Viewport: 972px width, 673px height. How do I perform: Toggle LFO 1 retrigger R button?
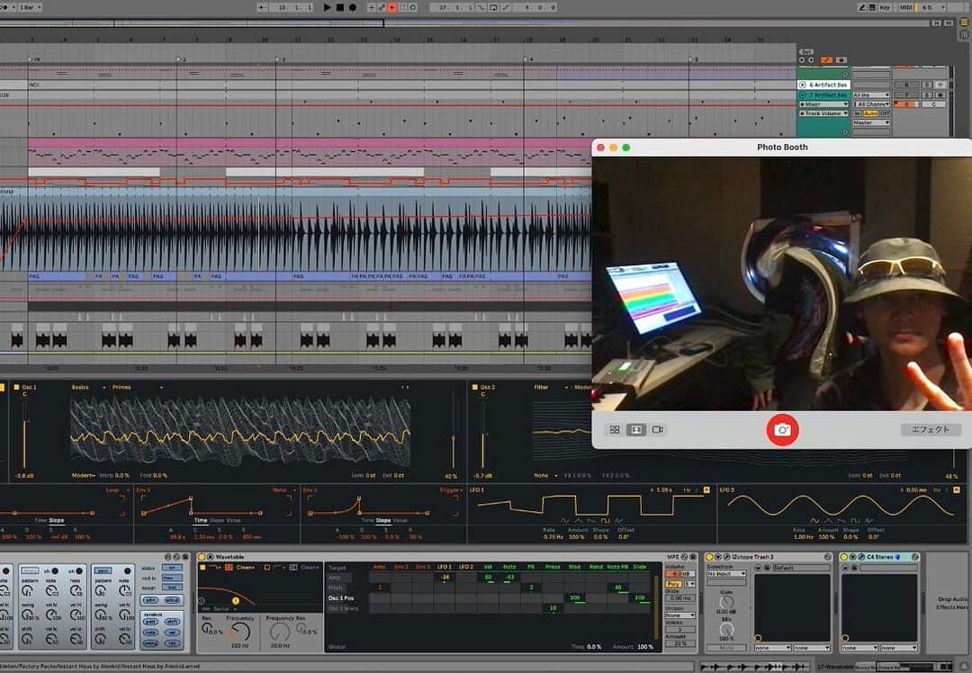[x=706, y=489]
